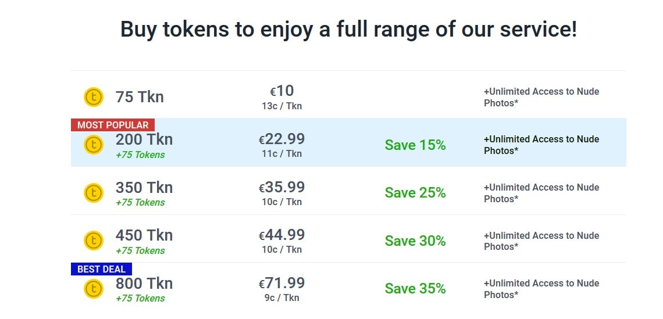Click the blue BEST DEAL badge

click(x=101, y=269)
